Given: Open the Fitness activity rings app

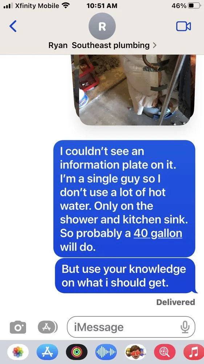Looking at the screenshot, I should 77,352.
